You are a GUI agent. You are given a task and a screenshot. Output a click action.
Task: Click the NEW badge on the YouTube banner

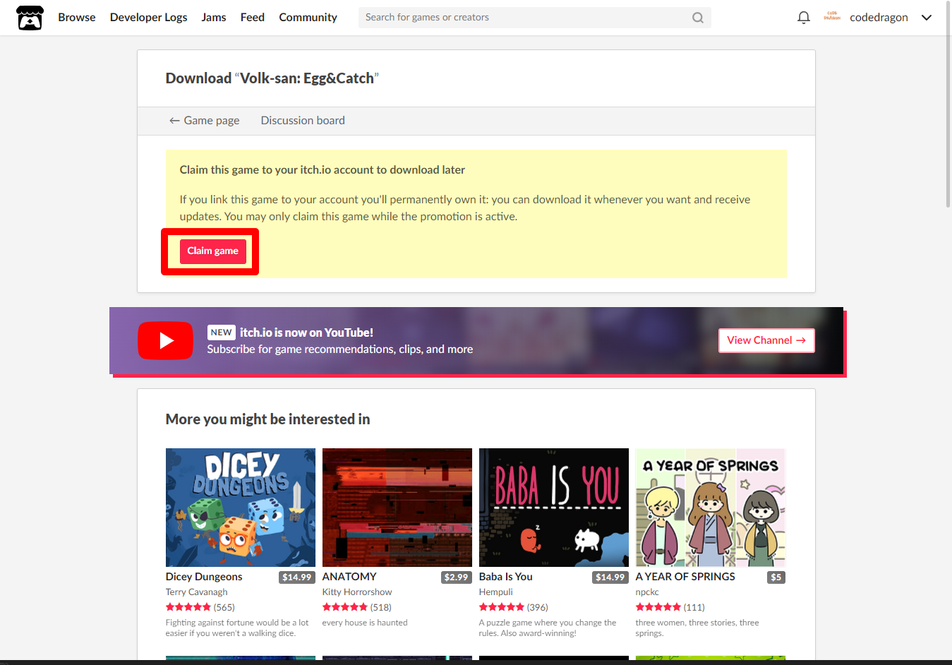click(x=221, y=332)
